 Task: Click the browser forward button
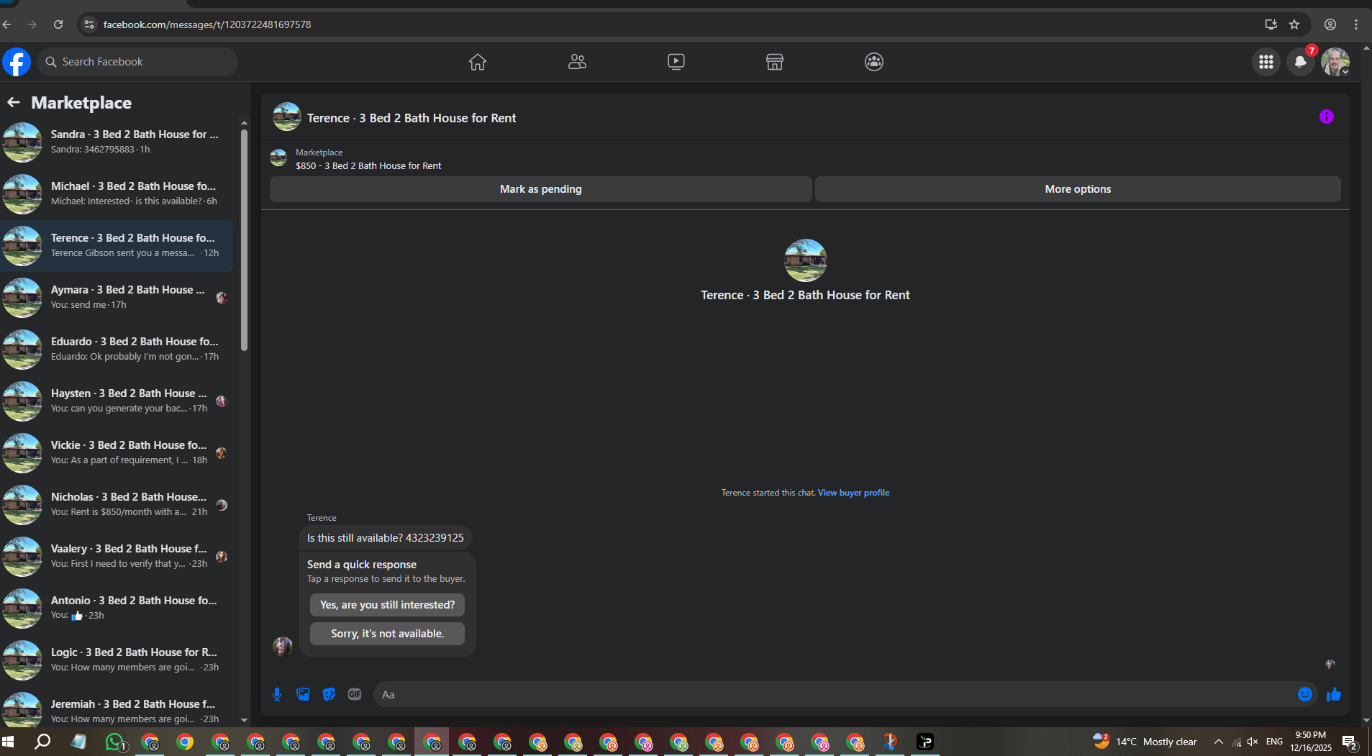[x=32, y=24]
